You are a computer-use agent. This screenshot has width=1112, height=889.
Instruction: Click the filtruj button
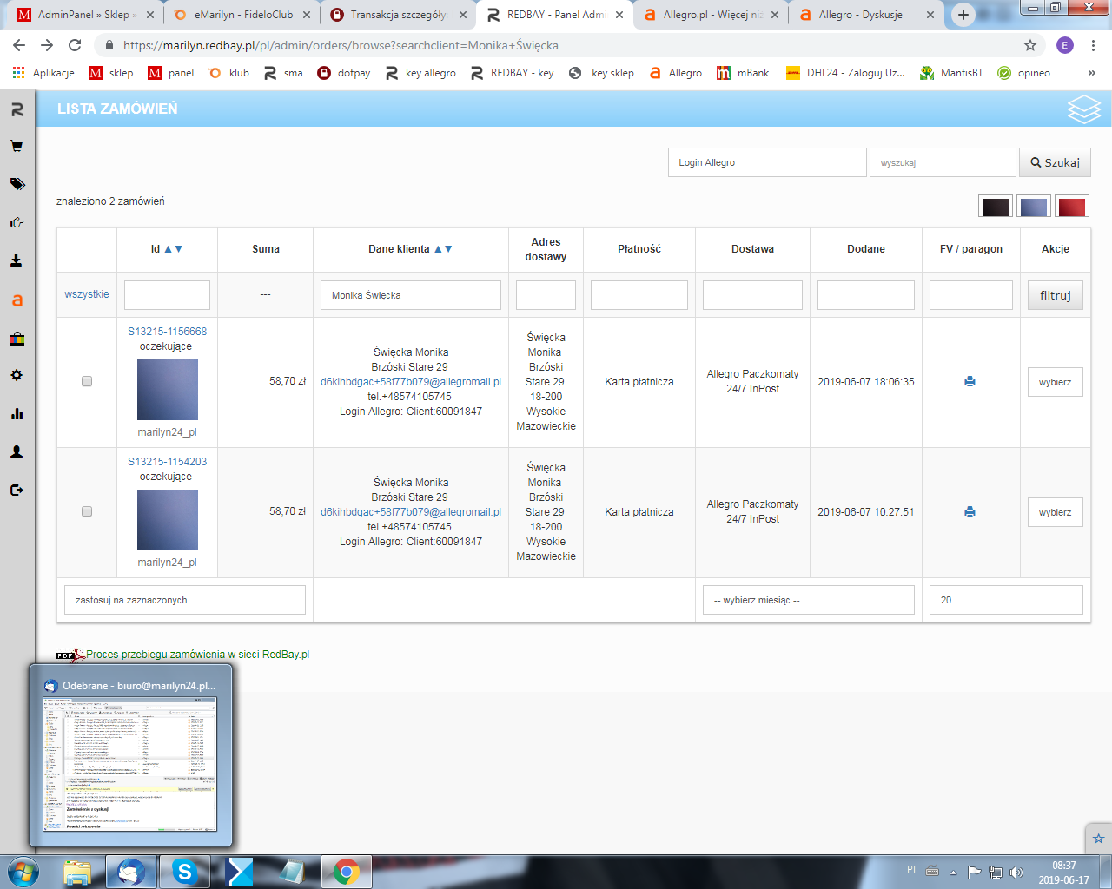point(1055,295)
